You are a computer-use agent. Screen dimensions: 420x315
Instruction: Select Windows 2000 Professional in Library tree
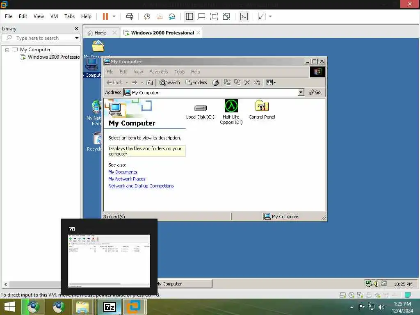coord(54,57)
